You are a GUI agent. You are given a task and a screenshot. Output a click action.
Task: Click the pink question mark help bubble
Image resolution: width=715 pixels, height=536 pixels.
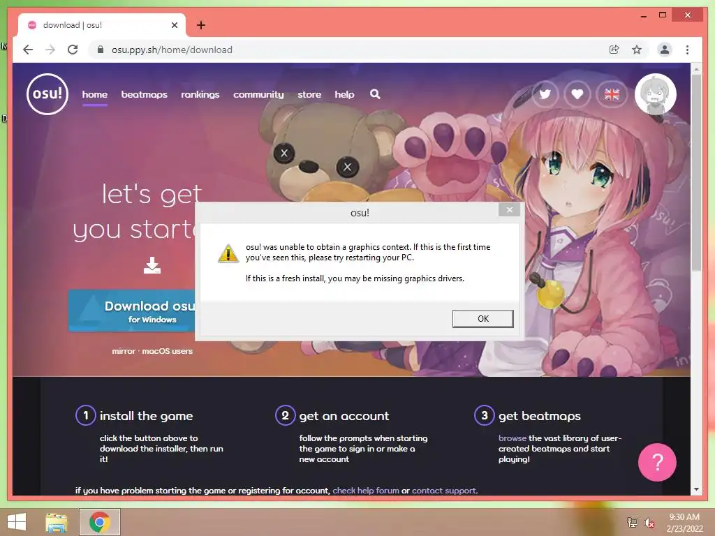pyautogui.click(x=657, y=462)
